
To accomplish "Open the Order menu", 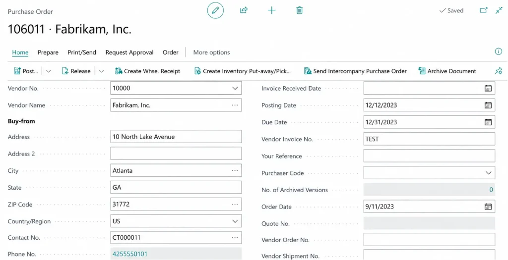I will coord(171,52).
